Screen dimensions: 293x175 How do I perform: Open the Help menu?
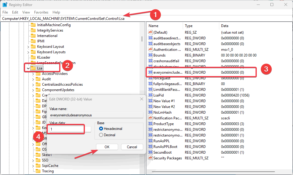point(56,12)
